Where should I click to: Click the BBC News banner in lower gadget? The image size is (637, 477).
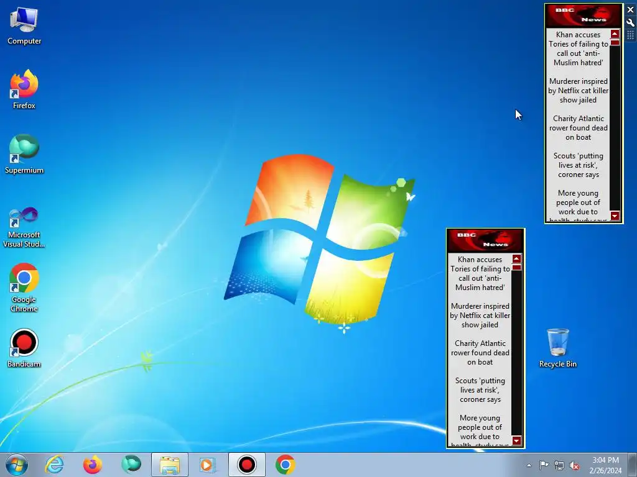[485, 240]
